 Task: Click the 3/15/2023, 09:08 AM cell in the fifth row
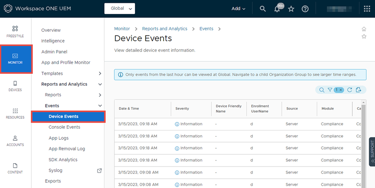coord(138,172)
